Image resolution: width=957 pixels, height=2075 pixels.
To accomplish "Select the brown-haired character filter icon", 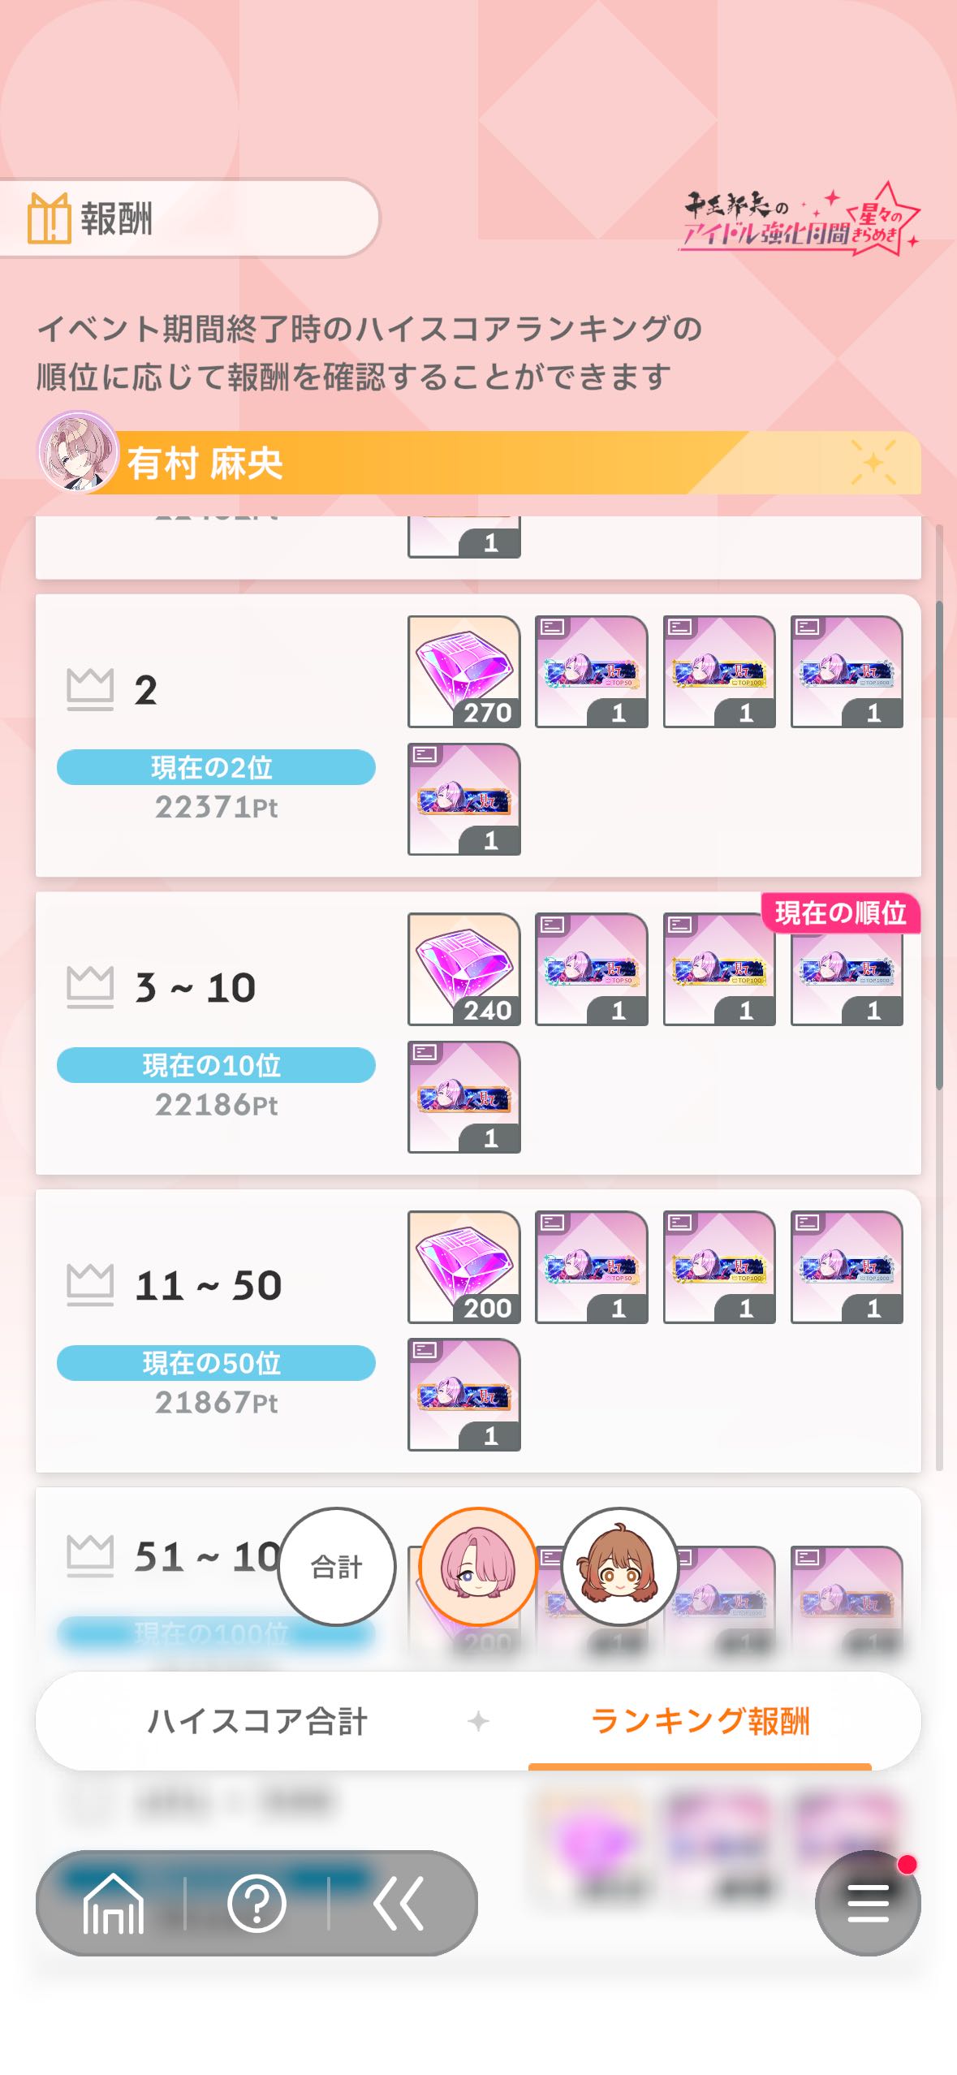I will (619, 1567).
